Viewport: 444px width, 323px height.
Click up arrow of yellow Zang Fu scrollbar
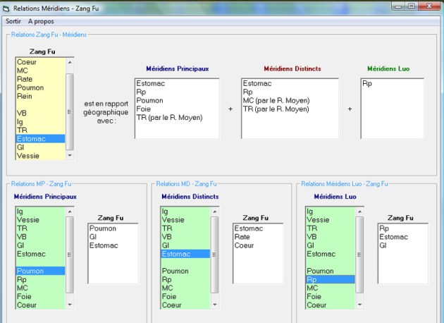[69, 62]
